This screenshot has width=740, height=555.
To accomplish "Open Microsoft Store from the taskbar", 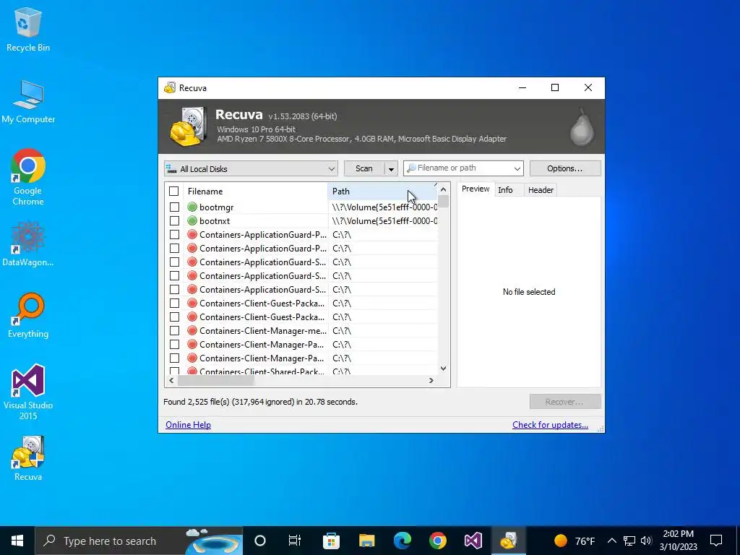I will tap(331, 541).
